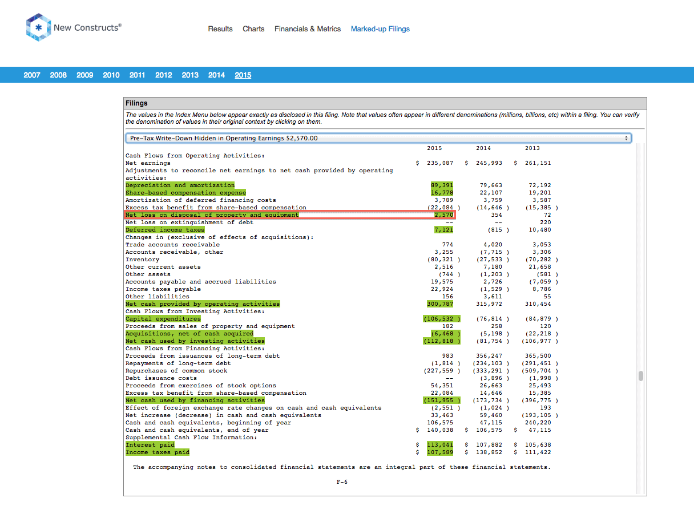Open the Results nav item
Viewport: 694px width, 506px height.
[x=220, y=29]
